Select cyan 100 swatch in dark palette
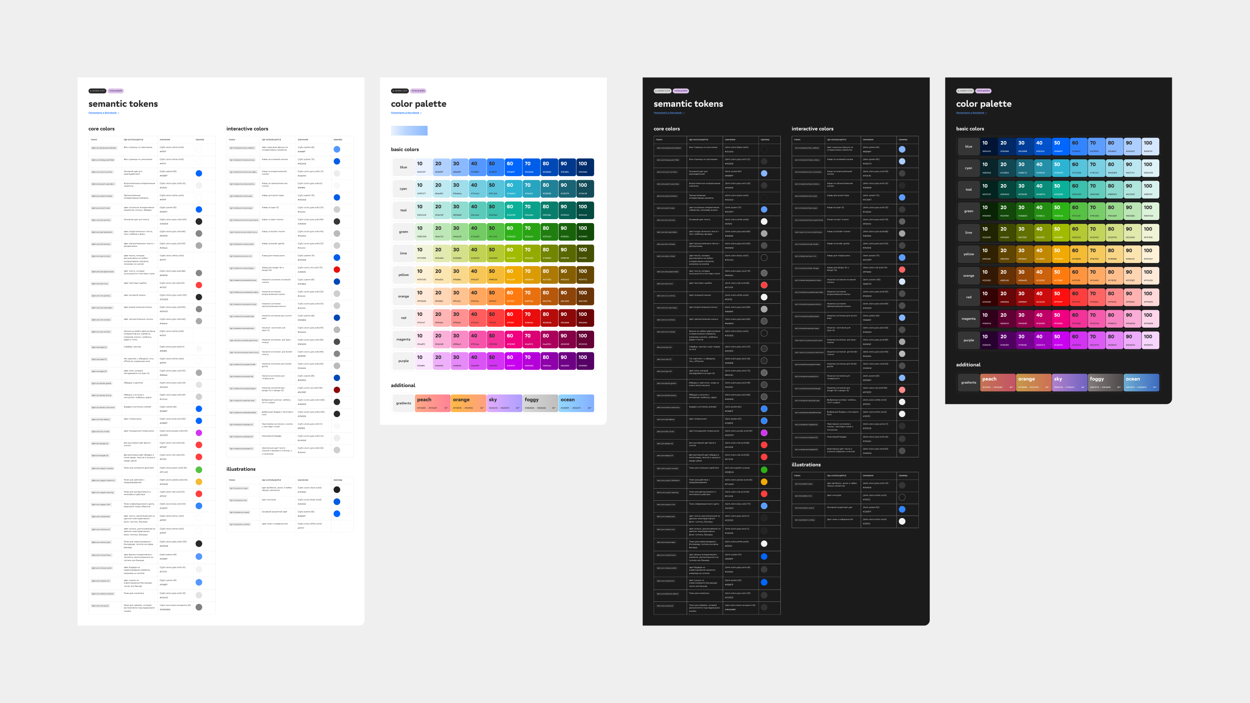The image size is (1250, 703). pos(1151,168)
